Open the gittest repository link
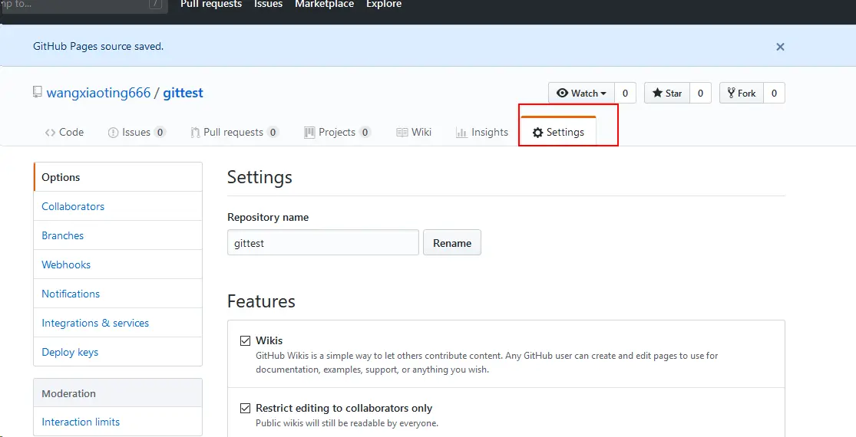The height and width of the screenshot is (437, 856). click(183, 93)
